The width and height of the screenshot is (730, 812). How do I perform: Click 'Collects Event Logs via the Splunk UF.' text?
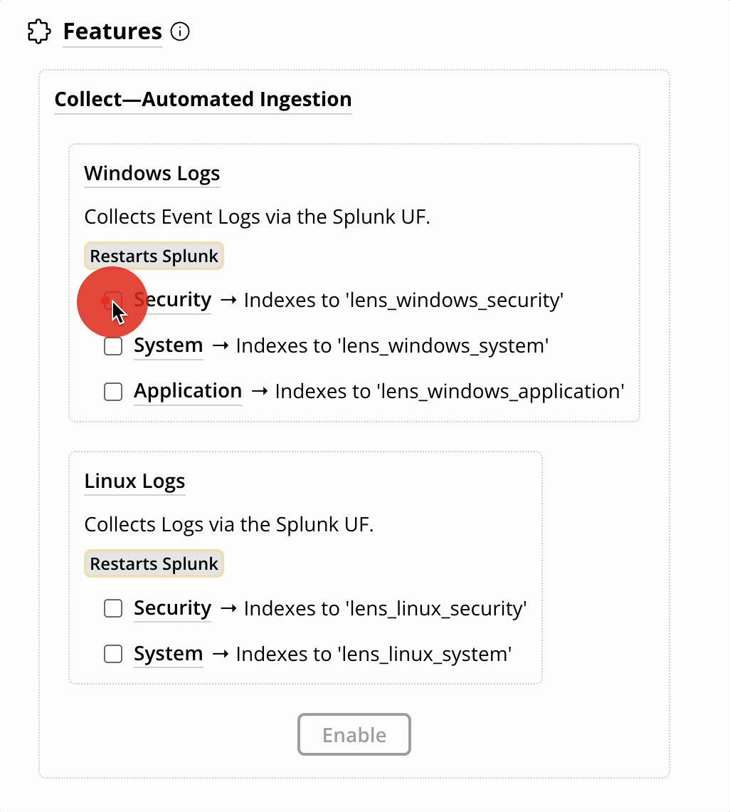(x=257, y=217)
